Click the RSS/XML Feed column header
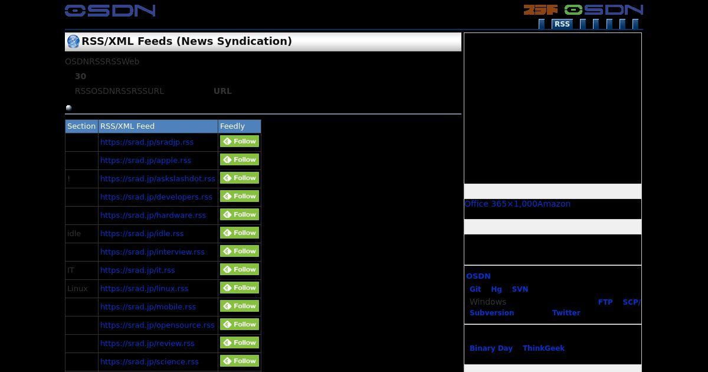708x372 pixels. 158,126
